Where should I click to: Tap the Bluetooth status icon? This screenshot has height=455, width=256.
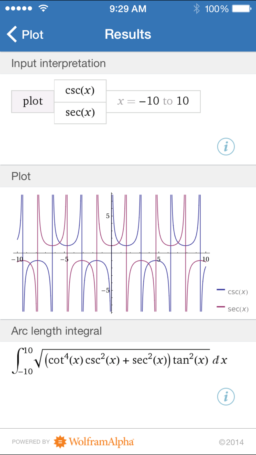(196, 9)
